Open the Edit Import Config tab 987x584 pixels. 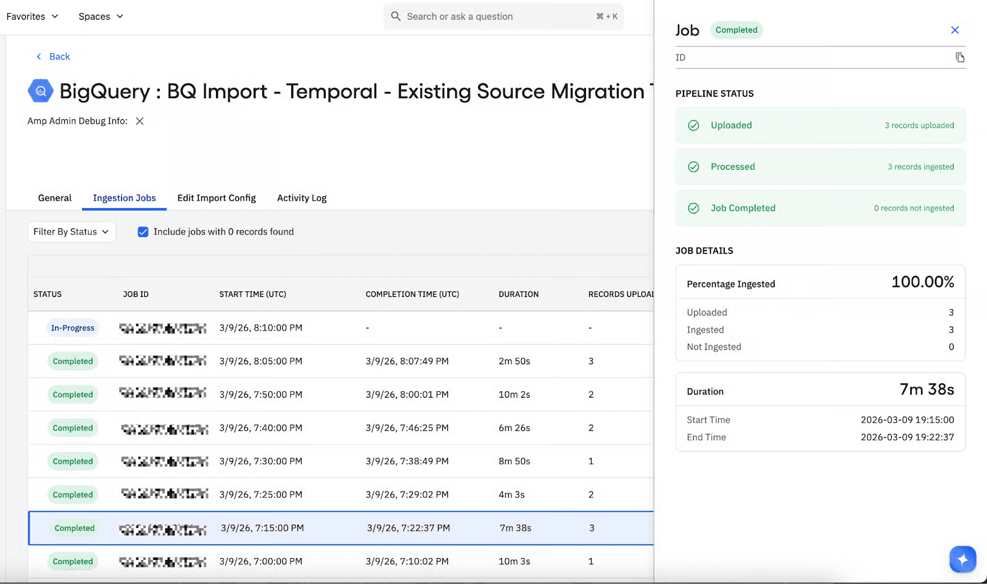coord(217,198)
